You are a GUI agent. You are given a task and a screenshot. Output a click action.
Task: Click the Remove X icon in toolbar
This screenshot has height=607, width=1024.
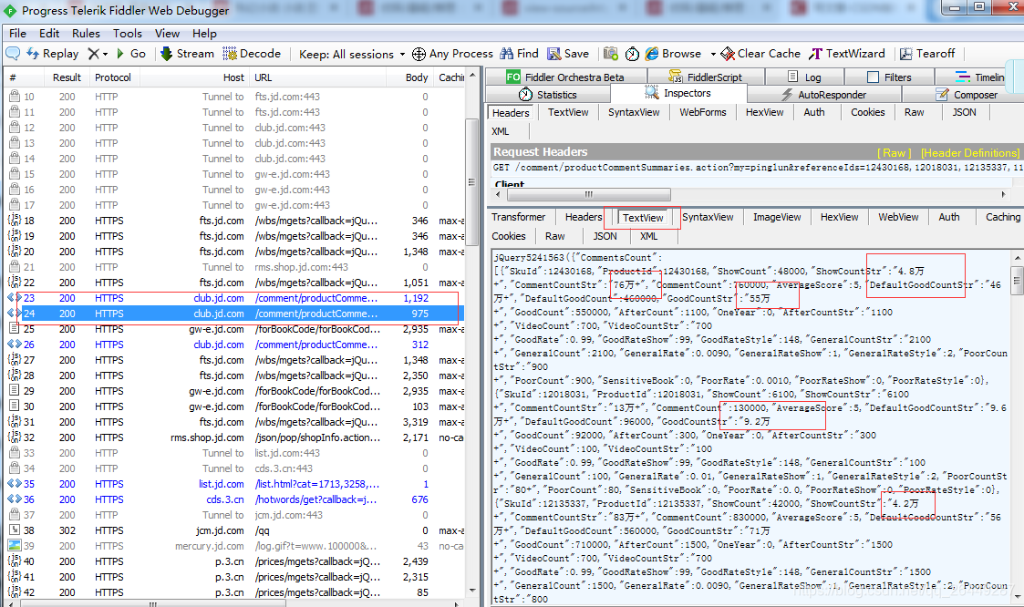coord(93,54)
